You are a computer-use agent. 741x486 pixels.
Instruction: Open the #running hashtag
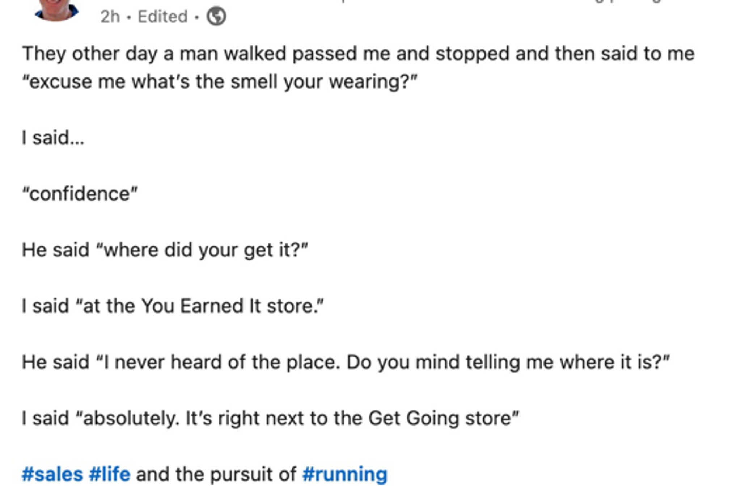pyautogui.click(x=345, y=474)
